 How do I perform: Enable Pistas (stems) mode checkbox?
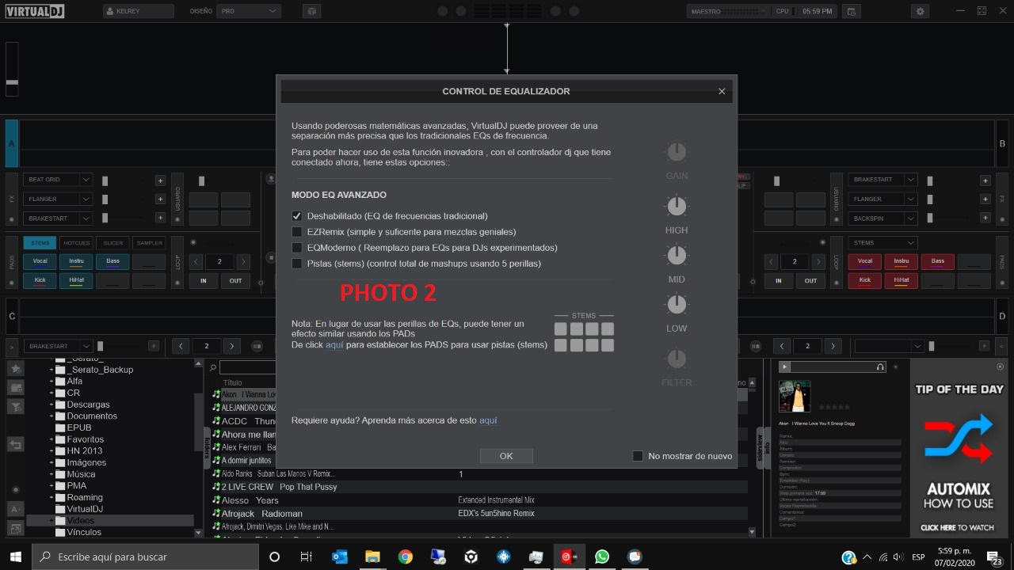point(297,264)
